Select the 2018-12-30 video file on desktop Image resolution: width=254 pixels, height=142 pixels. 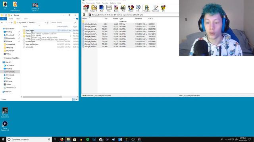(x=35, y=7)
